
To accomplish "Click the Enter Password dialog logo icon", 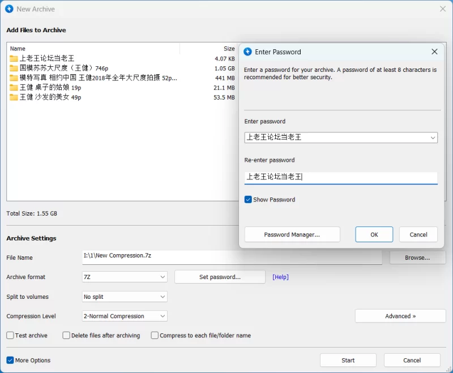I will [247, 52].
